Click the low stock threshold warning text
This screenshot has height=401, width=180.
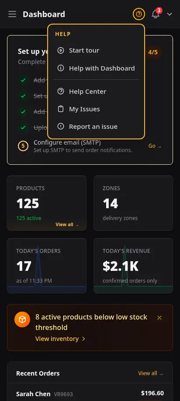91,322
